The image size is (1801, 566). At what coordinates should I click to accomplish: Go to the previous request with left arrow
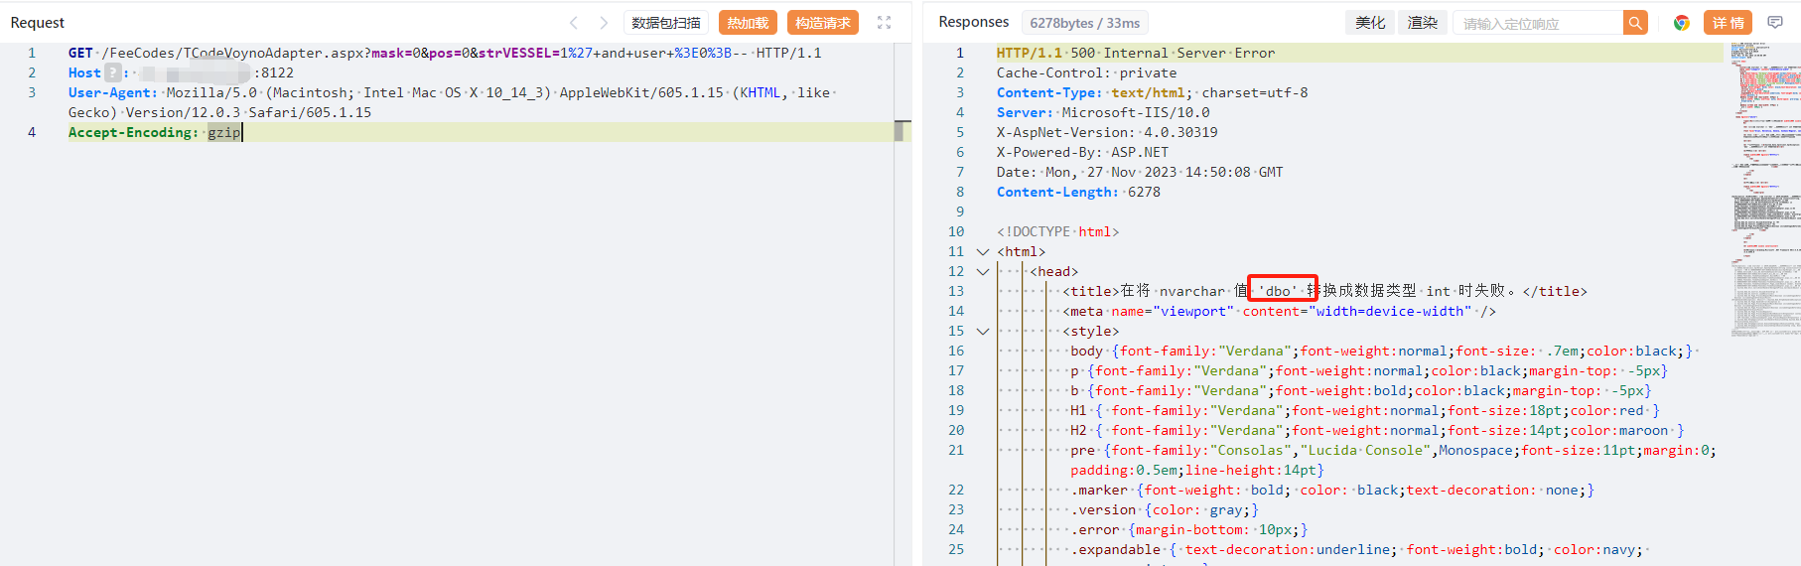[x=573, y=23]
